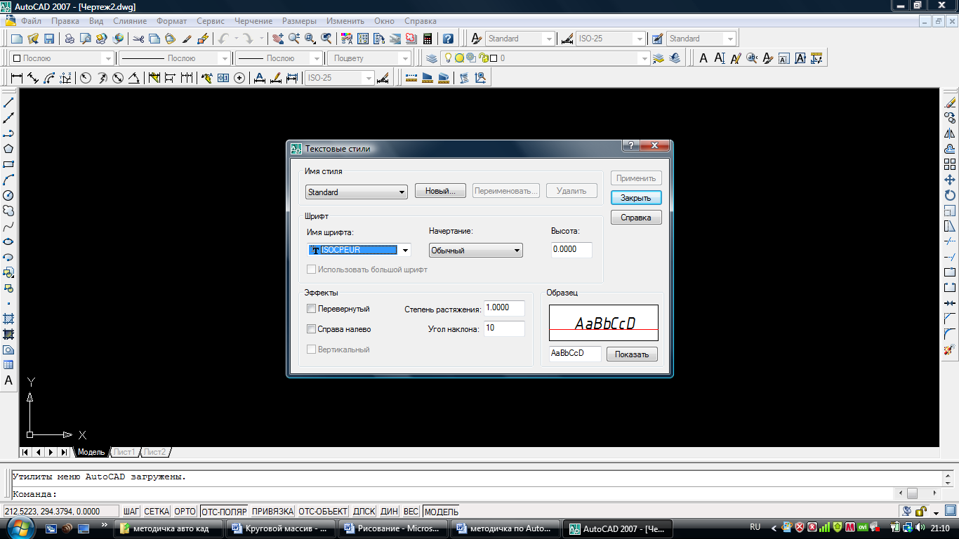Select the Arc draw tool
Image resolution: width=959 pixels, height=539 pixels.
tap(8, 180)
